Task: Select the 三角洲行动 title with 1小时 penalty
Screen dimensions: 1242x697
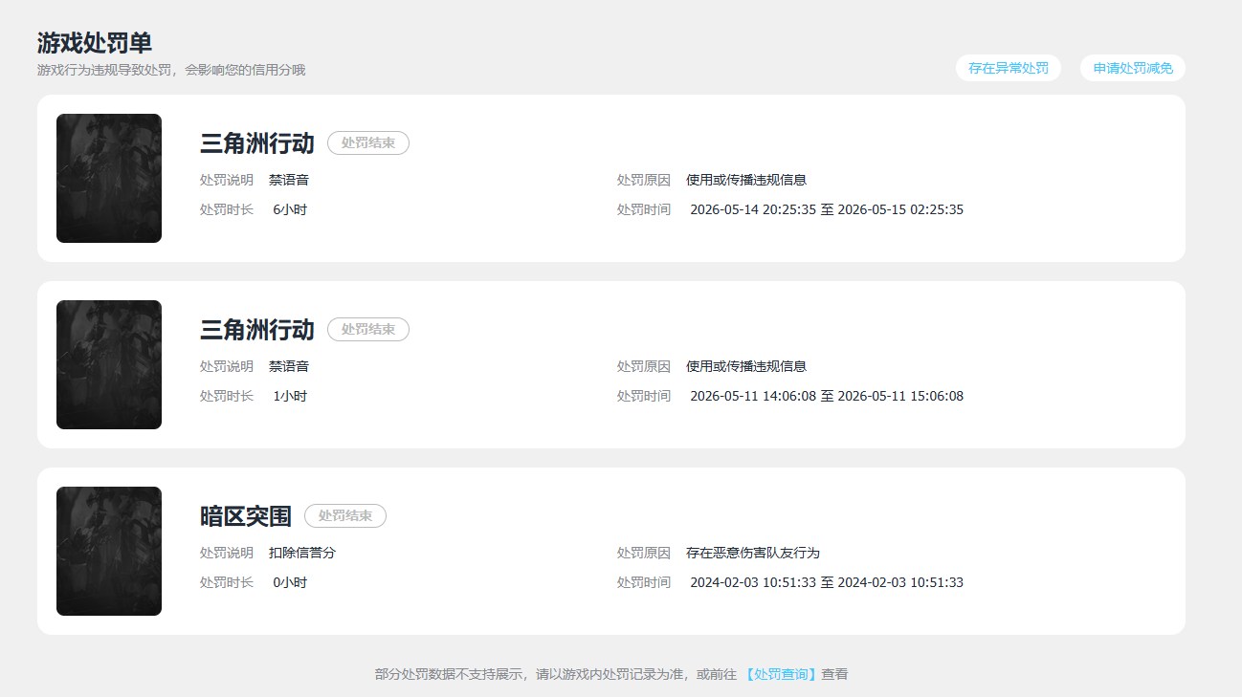Action: (256, 330)
